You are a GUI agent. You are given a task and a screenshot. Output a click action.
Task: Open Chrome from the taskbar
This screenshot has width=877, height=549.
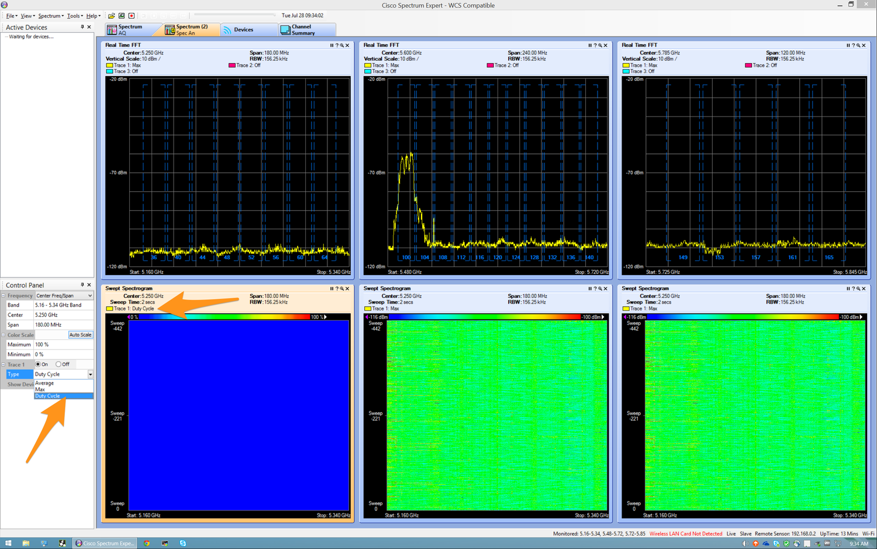147,543
